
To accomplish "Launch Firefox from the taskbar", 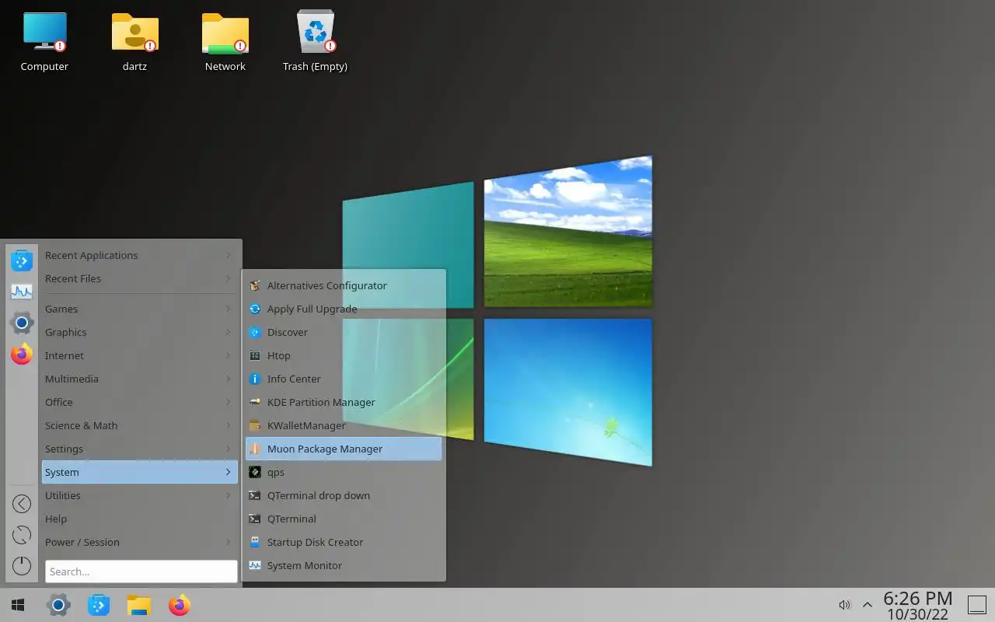I will (180, 605).
